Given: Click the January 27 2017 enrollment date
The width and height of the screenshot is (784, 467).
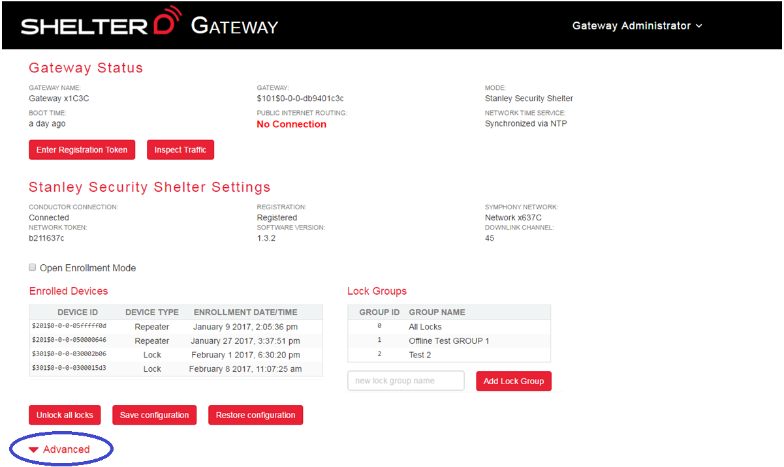Looking at the screenshot, I should pyautogui.click(x=245, y=340).
